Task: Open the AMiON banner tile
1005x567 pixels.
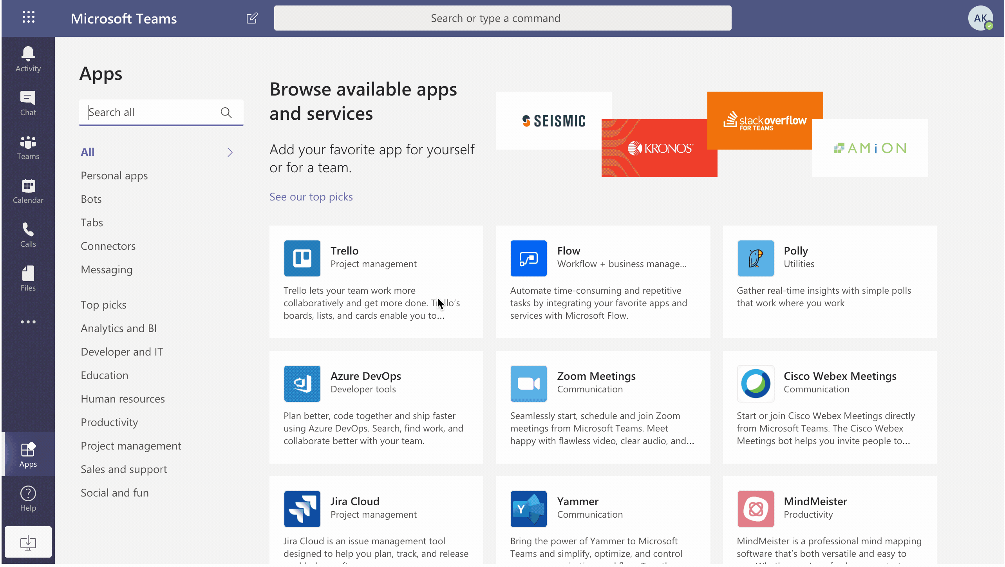Action: pyautogui.click(x=870, y=148)
